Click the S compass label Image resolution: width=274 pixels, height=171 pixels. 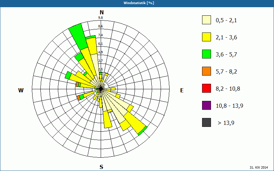pyautogui.click(x=101, y=167)
